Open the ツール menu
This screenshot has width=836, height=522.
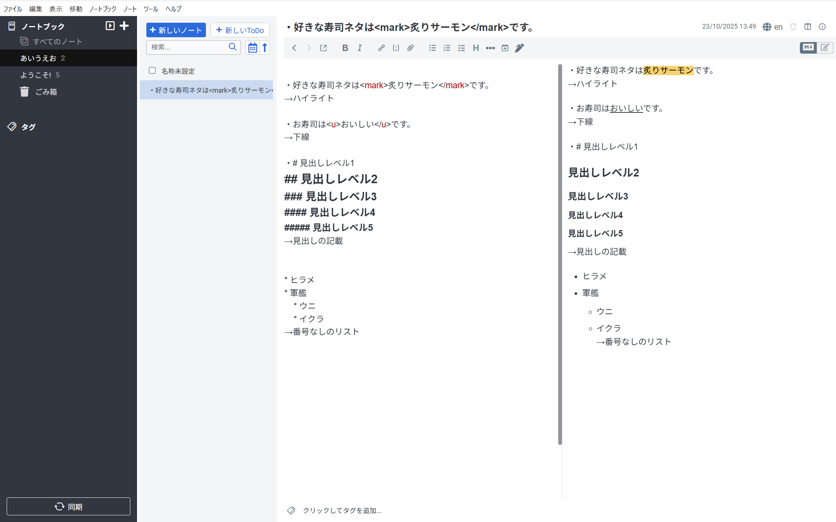150,9
